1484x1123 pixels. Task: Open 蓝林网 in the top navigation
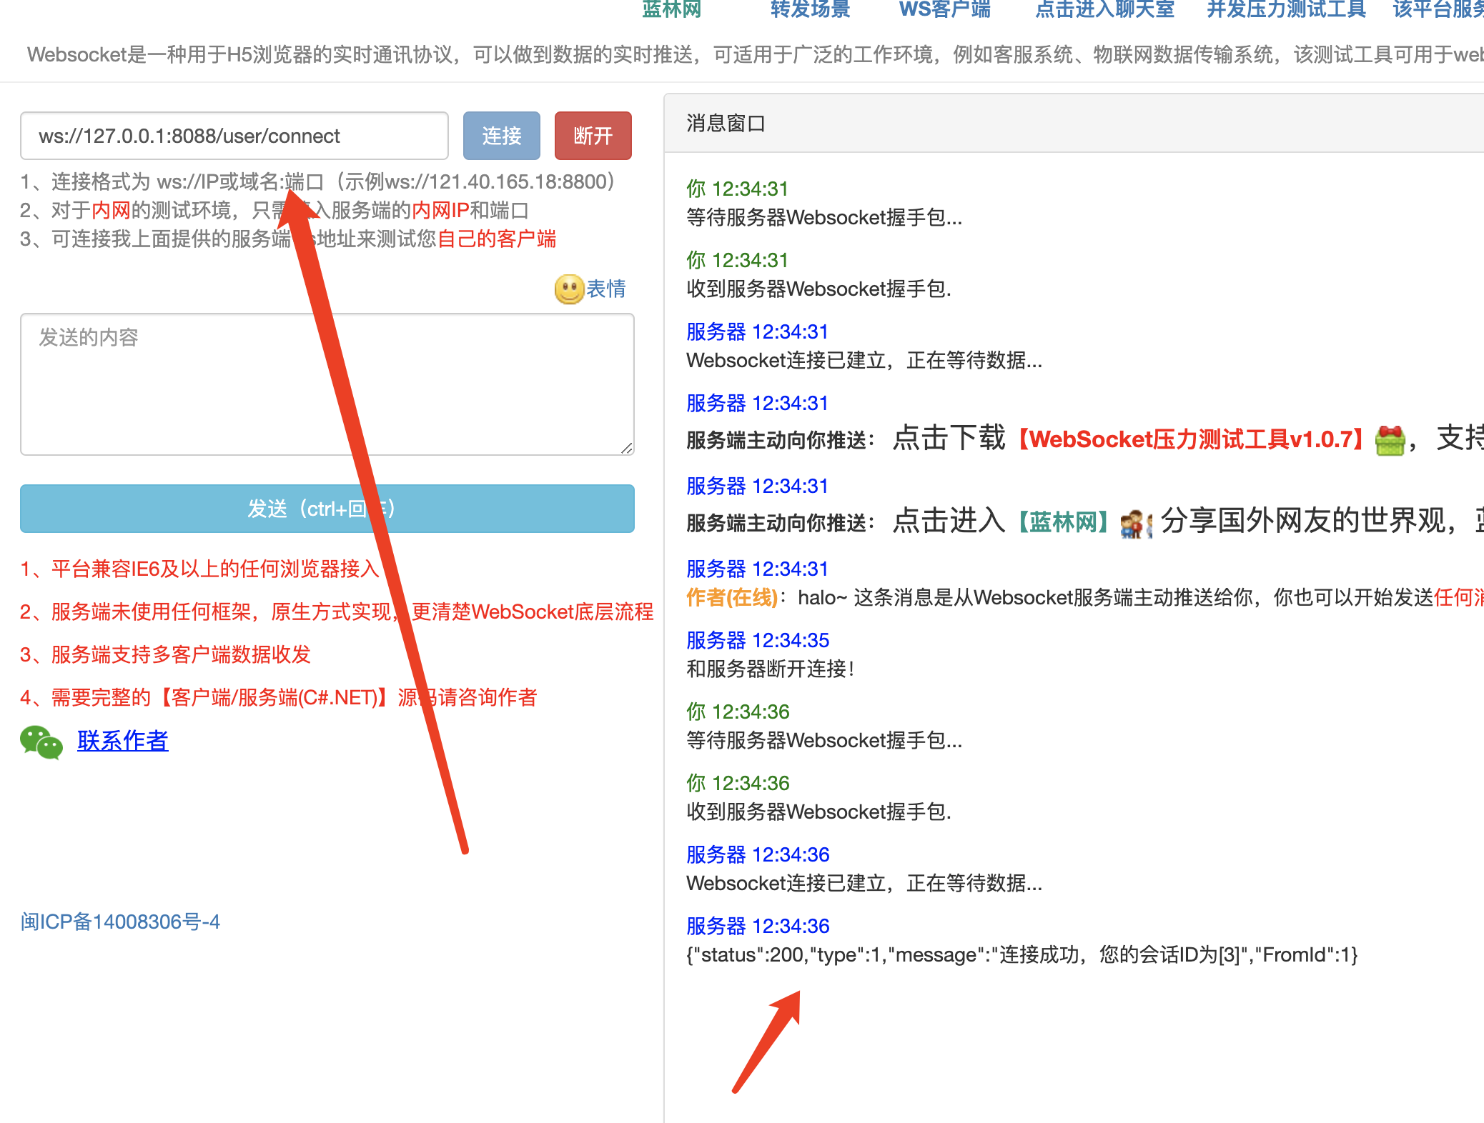[x=671, y=9]
